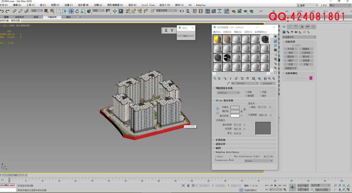Click the Mirror tool in the main toolbar

182,11
